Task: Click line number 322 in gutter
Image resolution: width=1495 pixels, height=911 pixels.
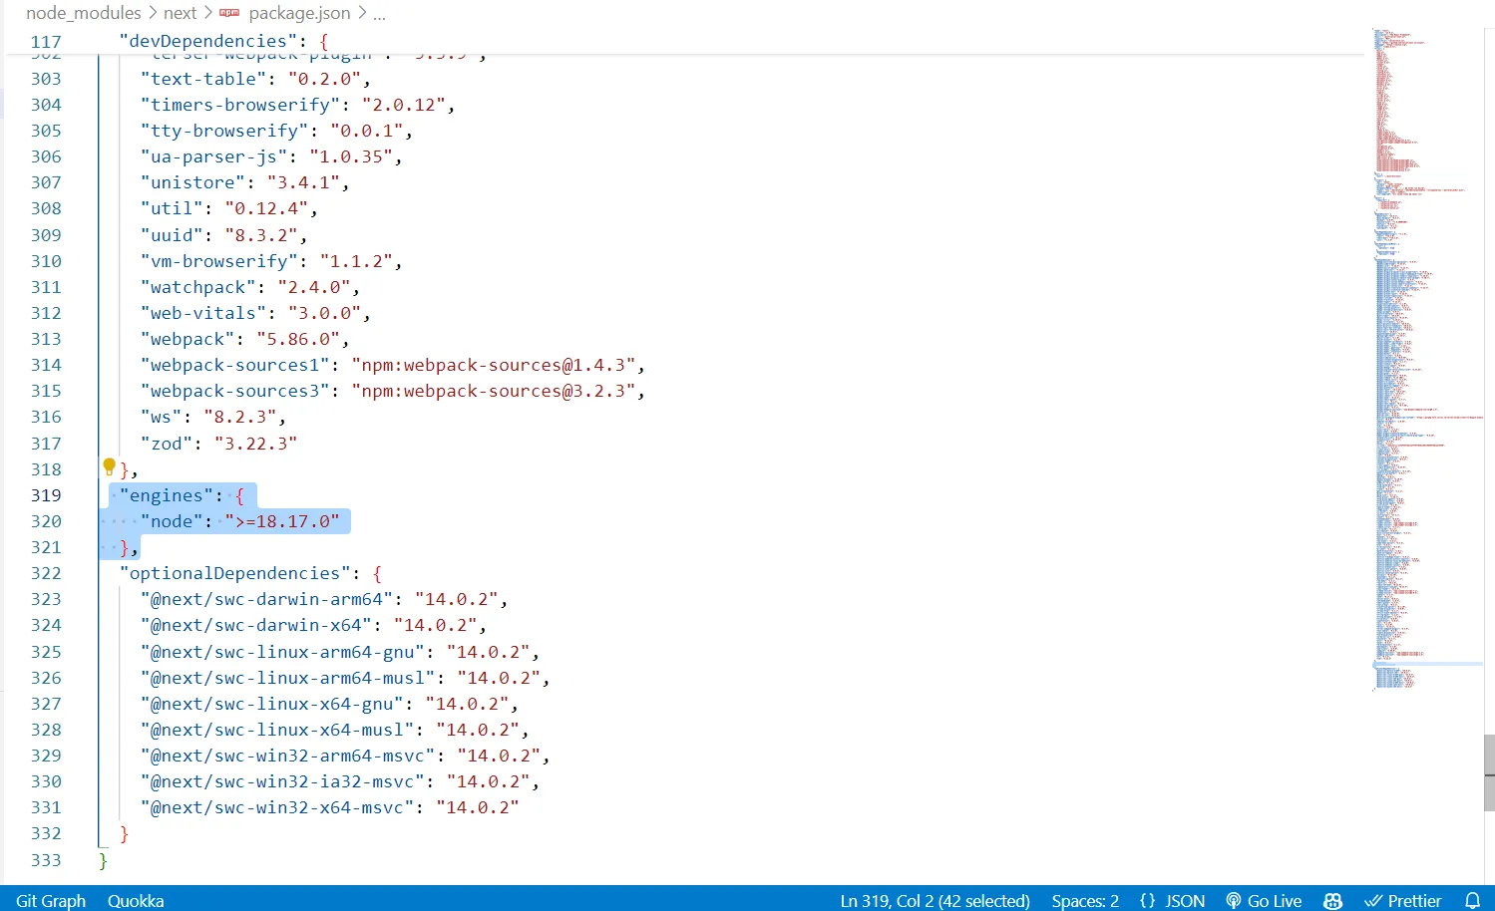Action: (46, 573)
